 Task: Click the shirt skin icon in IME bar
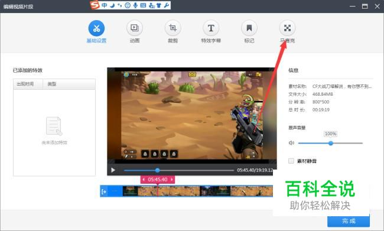[x=159, y=5]
